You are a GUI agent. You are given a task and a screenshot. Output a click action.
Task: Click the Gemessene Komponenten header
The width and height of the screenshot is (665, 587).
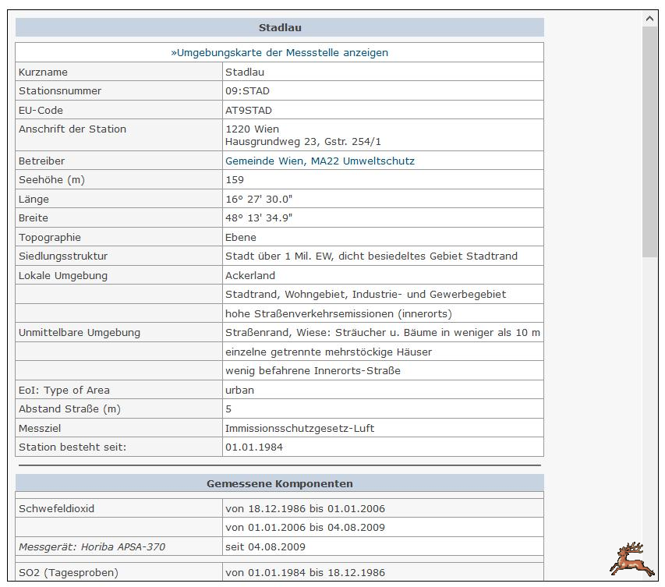pyautogui.click(x=280, y=483)
